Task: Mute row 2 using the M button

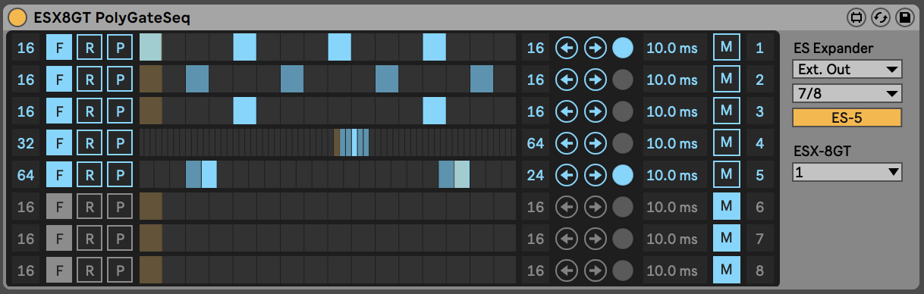Action: point(727,80)
